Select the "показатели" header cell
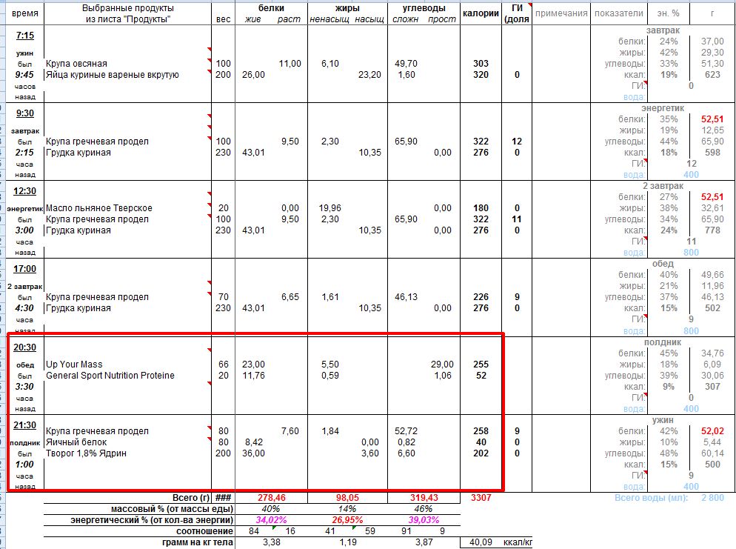This screenshot has width=736, height=549. [618, 13]
